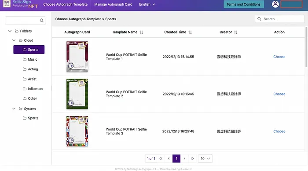Click the Created Time column header
The image size is (308, 171).
(175, 32)
